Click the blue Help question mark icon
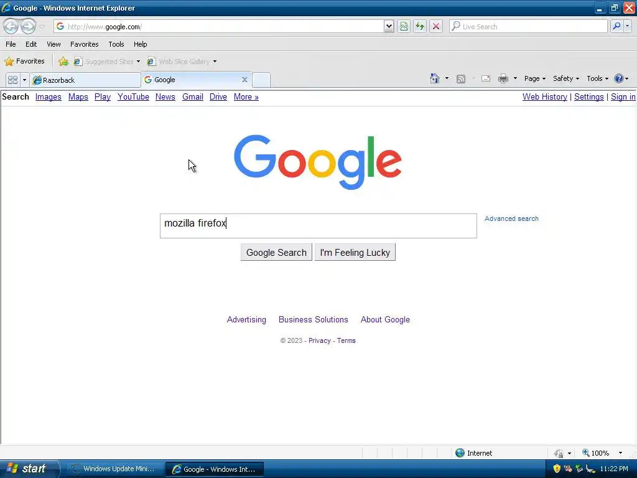 click(619, 78)
